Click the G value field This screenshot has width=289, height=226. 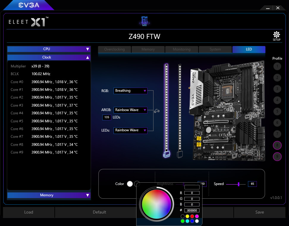click(x=192, y=199)
